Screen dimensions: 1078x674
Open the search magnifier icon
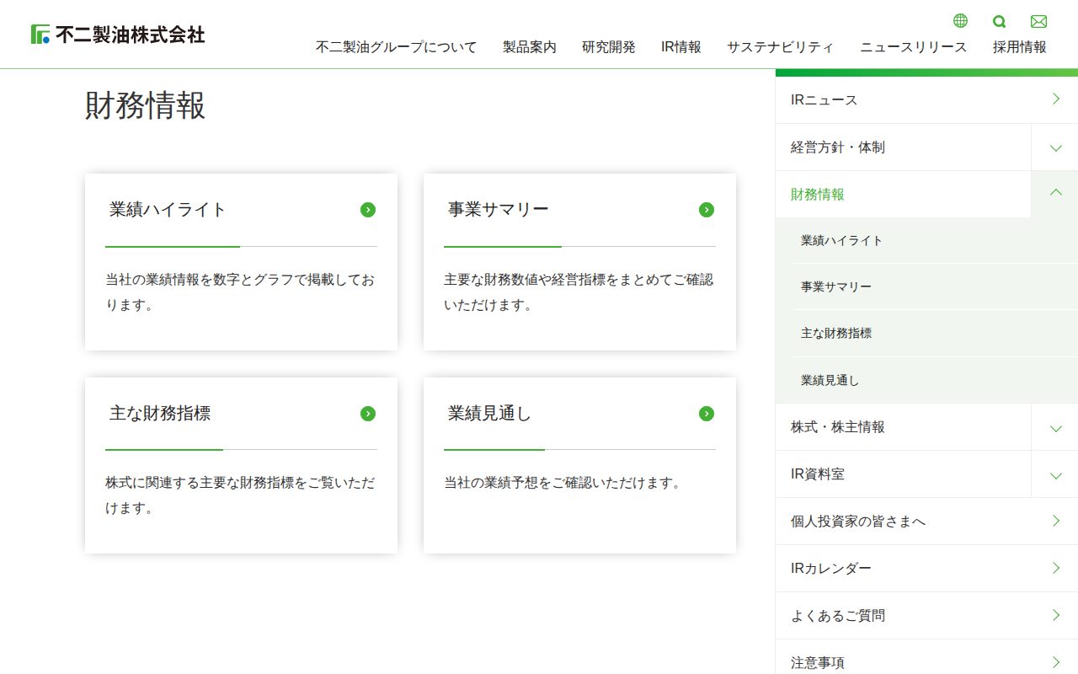tap(1000, 21)
